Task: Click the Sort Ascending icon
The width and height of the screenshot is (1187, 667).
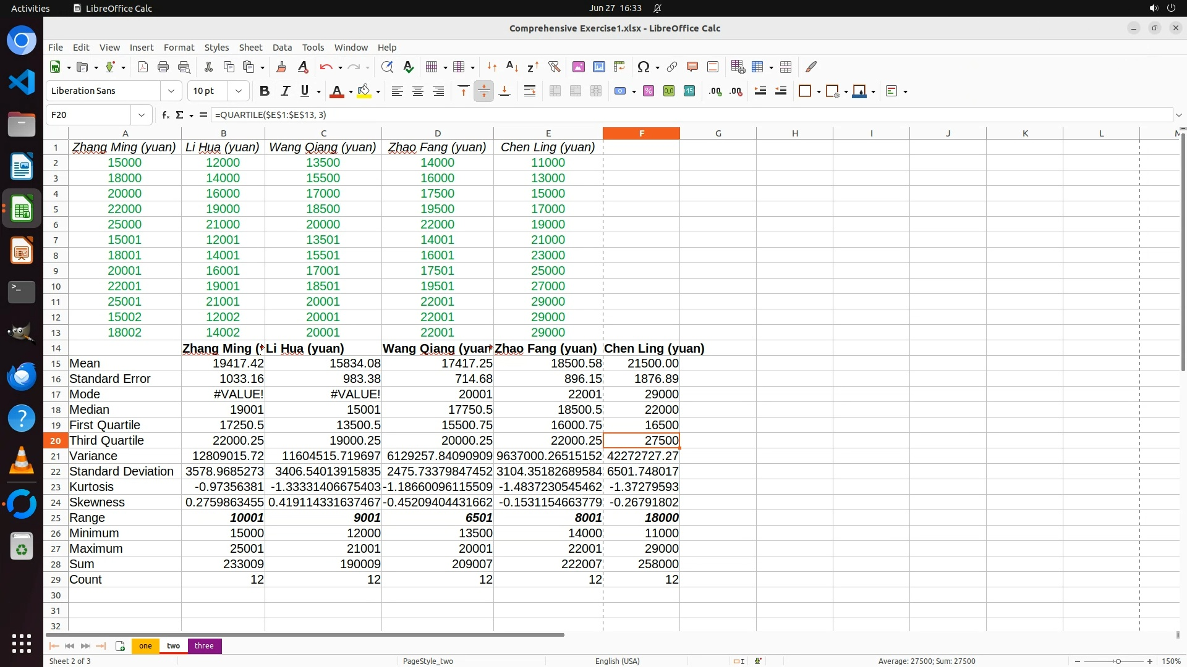Action: tap(512, 67)
